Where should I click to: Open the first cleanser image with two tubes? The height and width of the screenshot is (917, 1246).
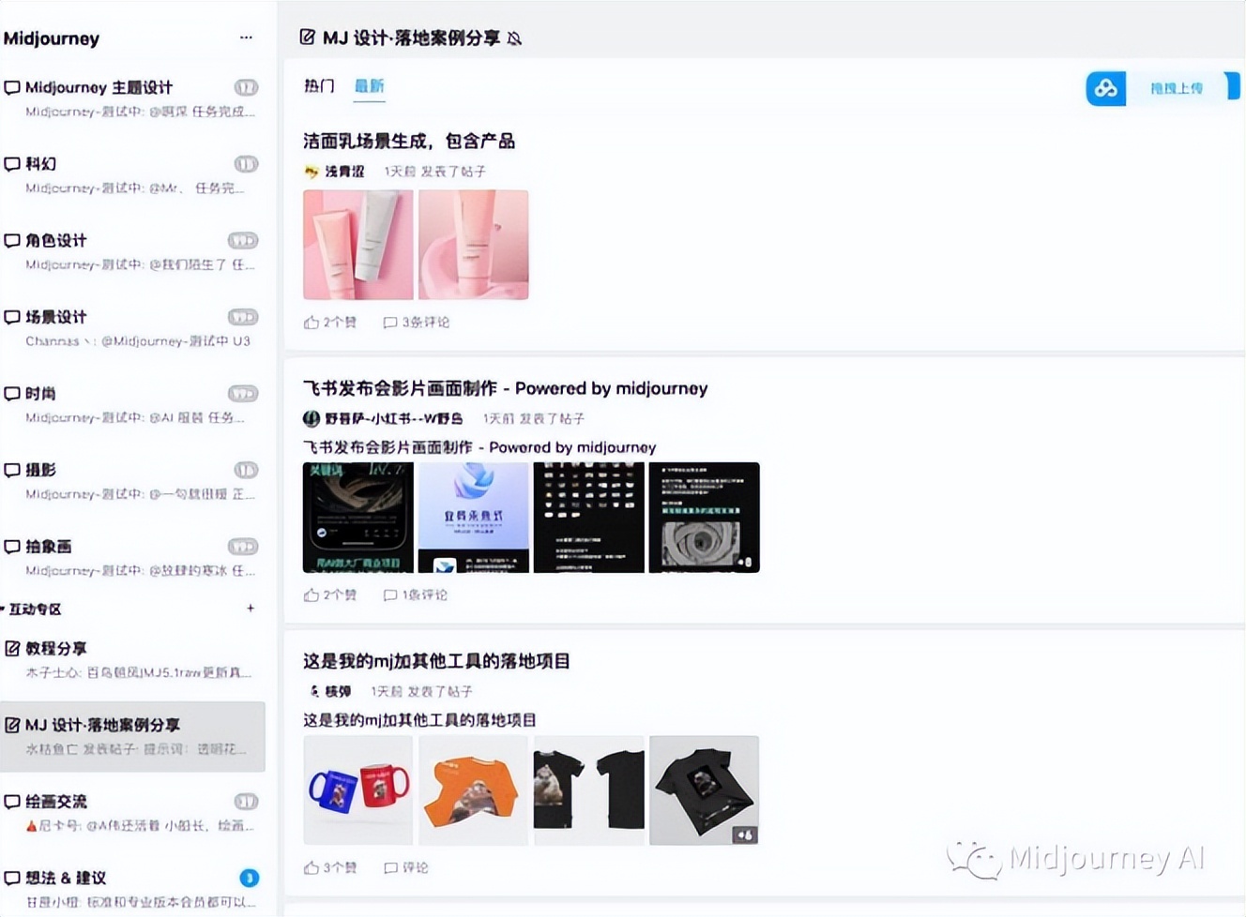[x=357, y=245]
